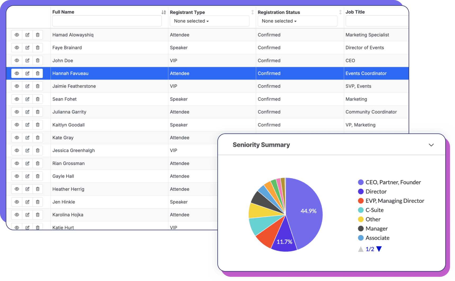View details for Hamad Alowayshiq
This screenshot has width=455, height=281.
click(x=17, y=35)
